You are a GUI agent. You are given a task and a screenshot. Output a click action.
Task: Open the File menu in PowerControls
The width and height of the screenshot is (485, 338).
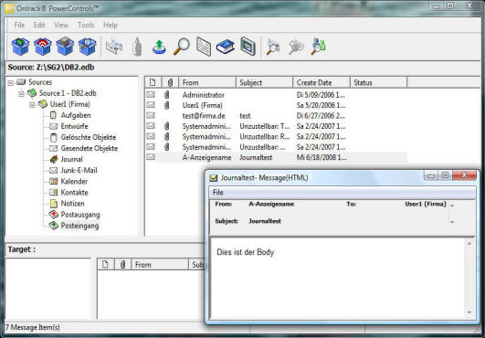[x=19, y=25]
